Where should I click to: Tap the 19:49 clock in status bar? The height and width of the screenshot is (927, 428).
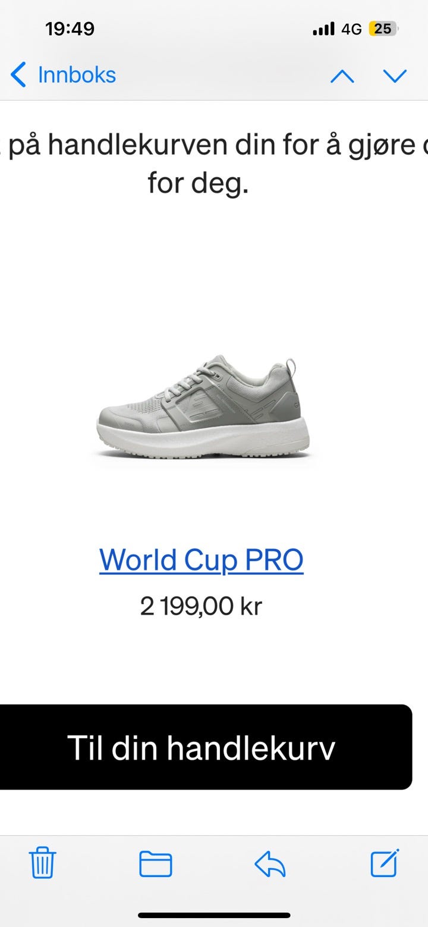coord(70,29)
